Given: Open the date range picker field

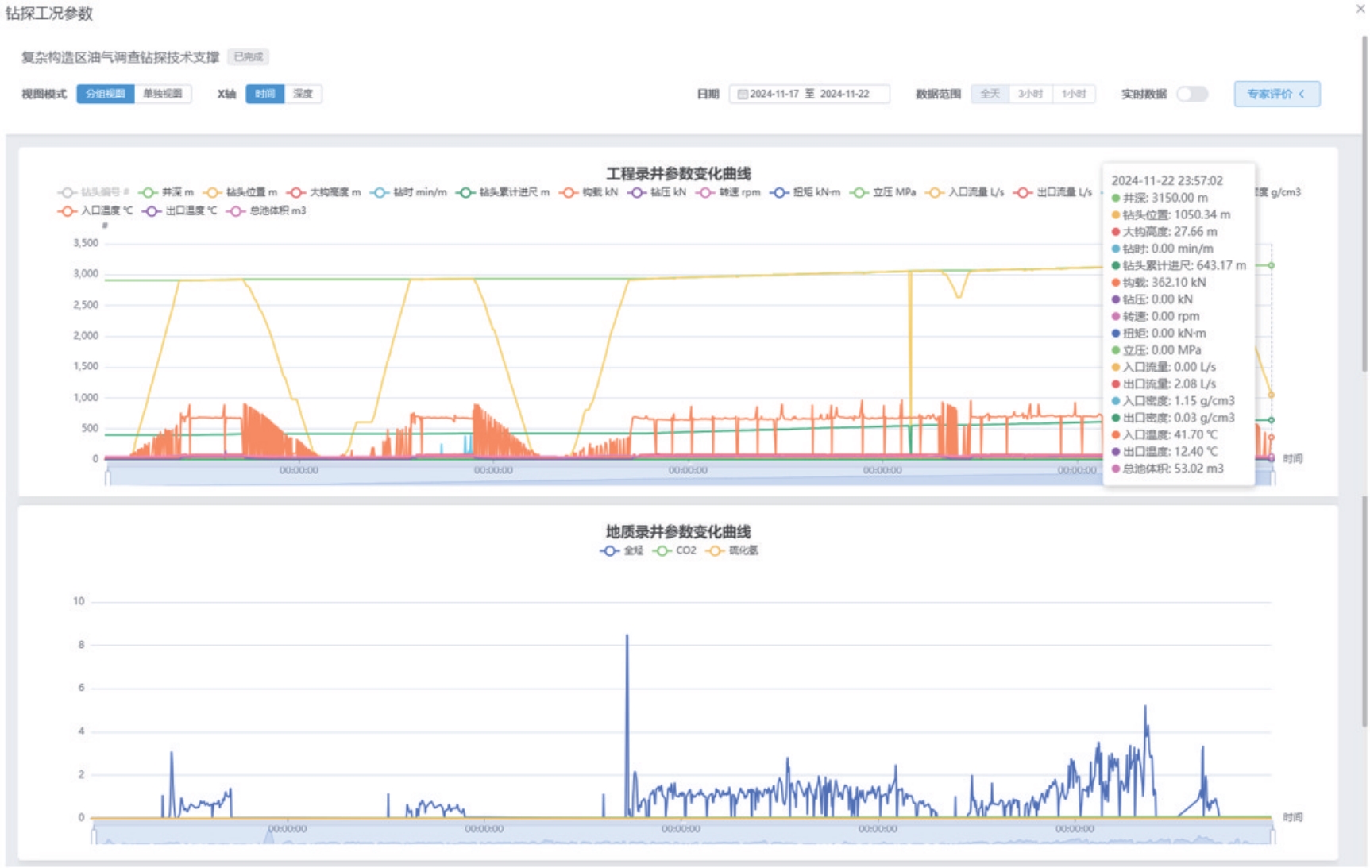Looking at the screenshot, I should [x=809, y=94].
